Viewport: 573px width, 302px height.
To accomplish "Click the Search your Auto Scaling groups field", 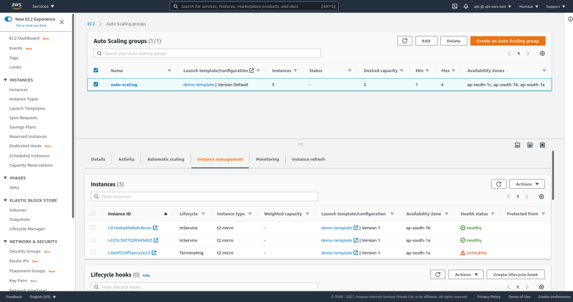I will [207, 53].
